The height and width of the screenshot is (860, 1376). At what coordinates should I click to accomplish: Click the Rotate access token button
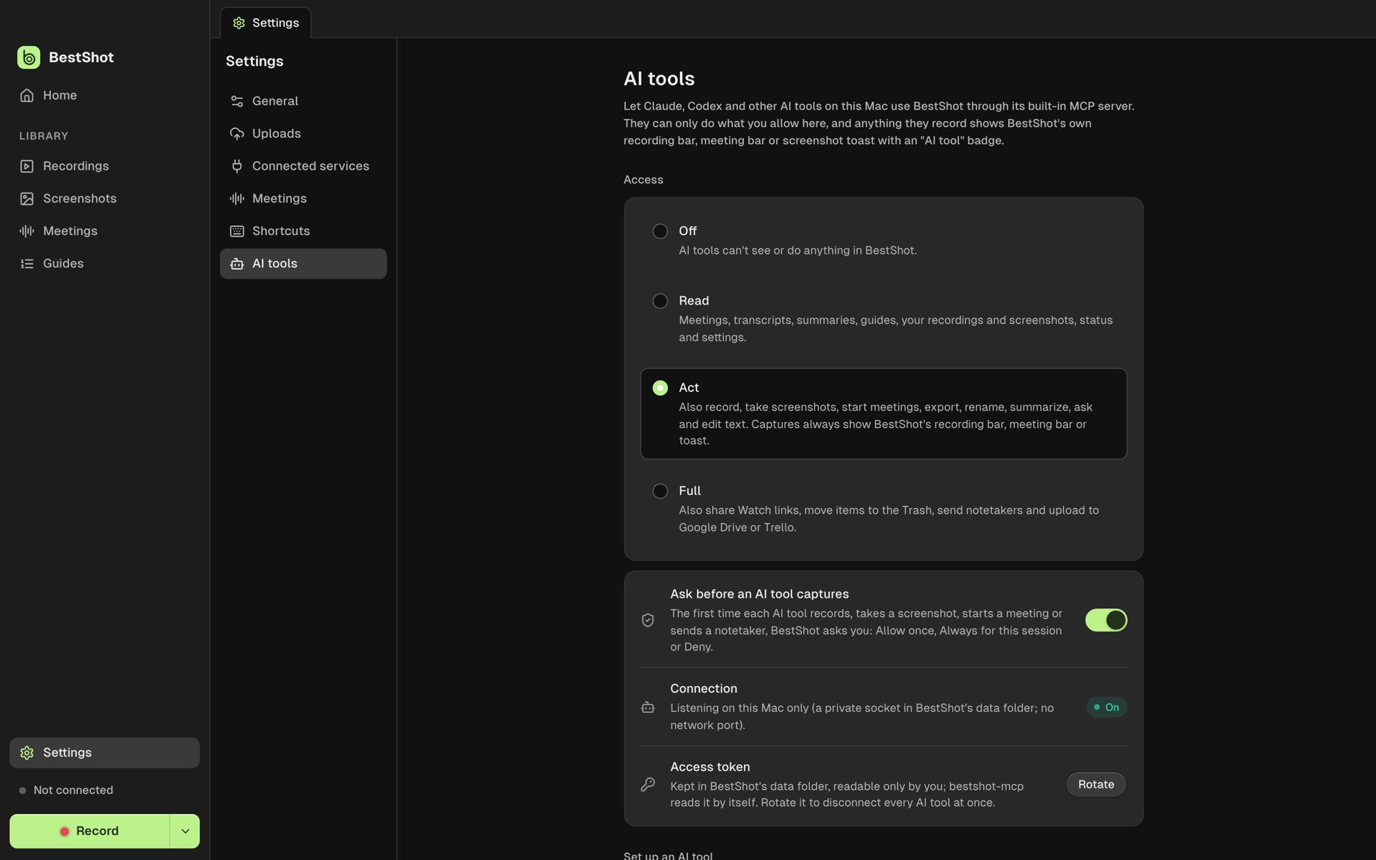[1096, 785]
